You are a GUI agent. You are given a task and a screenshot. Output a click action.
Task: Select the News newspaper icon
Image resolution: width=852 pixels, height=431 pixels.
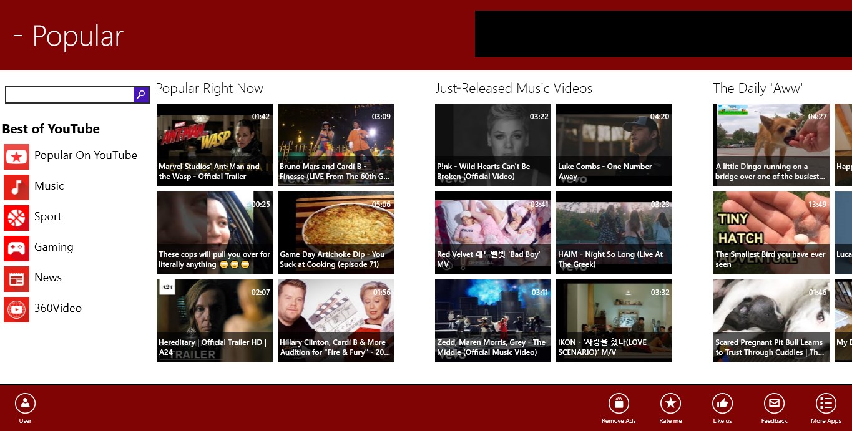16,279
